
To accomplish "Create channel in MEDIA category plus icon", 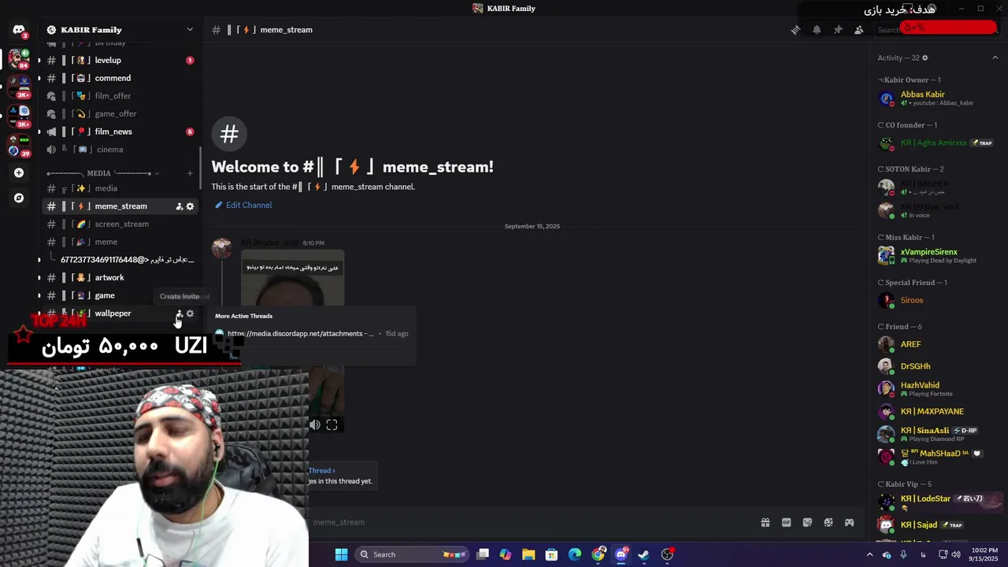I will pyautogui.click(x=190, y=173).
